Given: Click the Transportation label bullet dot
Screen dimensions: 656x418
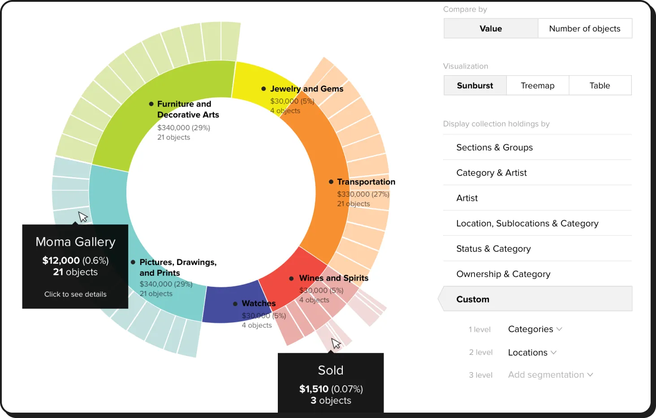Looking at the screenshot, I should point(331,182).
